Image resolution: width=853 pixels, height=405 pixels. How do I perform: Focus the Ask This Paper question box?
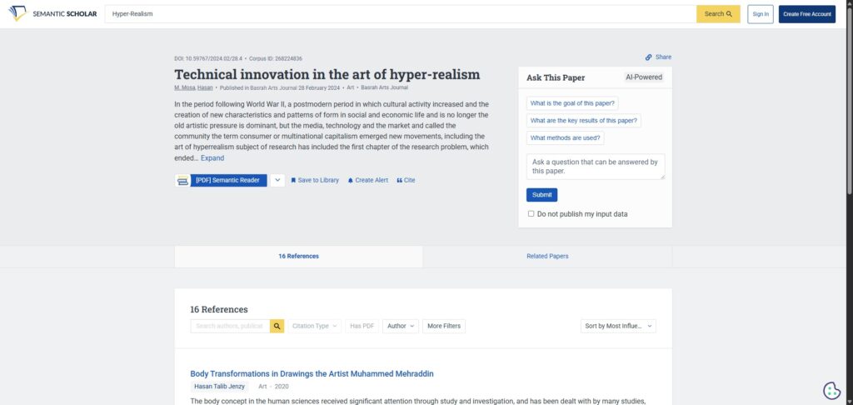pyautogui.click(x=596, y=167)
